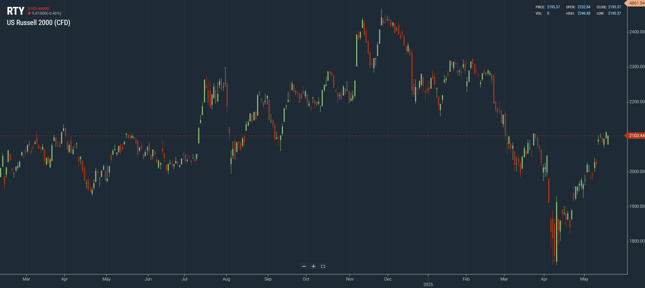Click the Jul label on time axis

coord(184,279)
